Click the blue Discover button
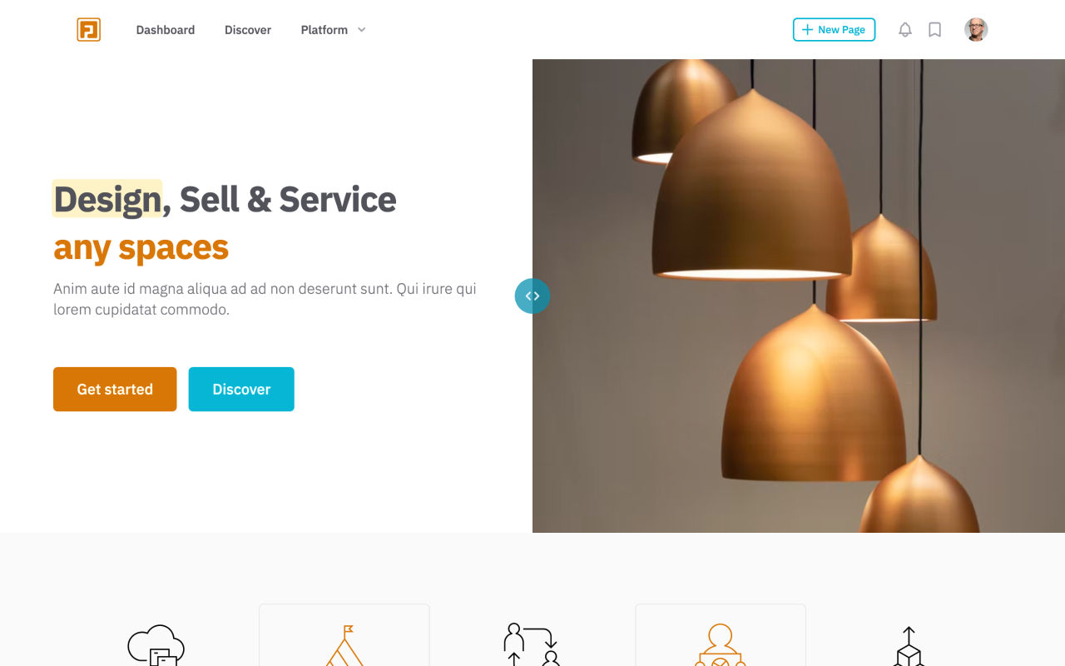1065x666 pixels. click(x=241, y=389)
